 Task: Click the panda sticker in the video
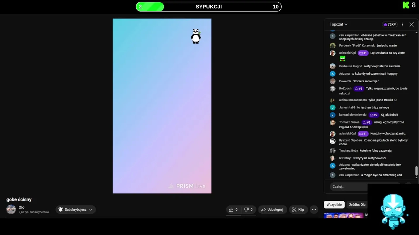[x=196, y=36]
